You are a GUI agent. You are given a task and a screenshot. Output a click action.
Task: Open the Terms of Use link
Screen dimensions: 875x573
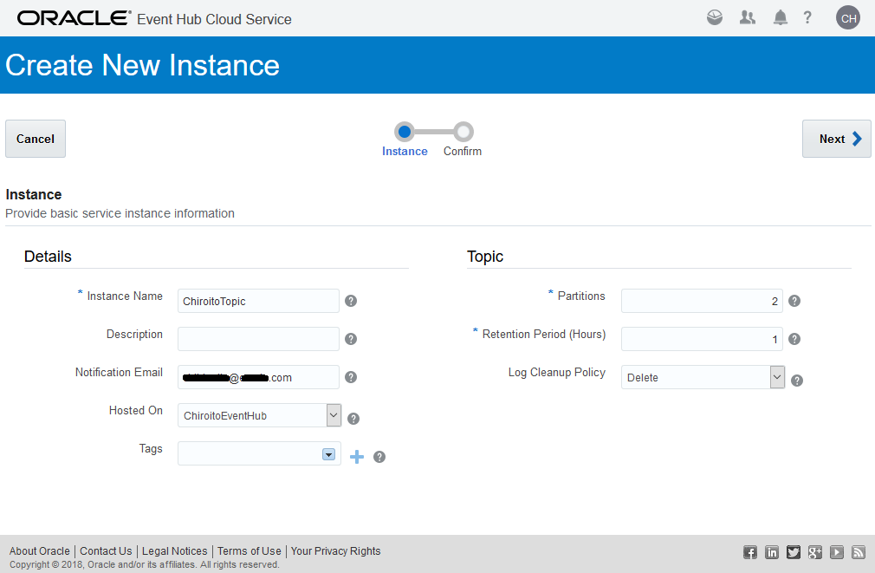point(250,550)
